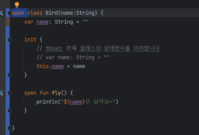This screenshot has height=135, width=199.
Task: Click the 'class' keyword
Action: (35, 13)
